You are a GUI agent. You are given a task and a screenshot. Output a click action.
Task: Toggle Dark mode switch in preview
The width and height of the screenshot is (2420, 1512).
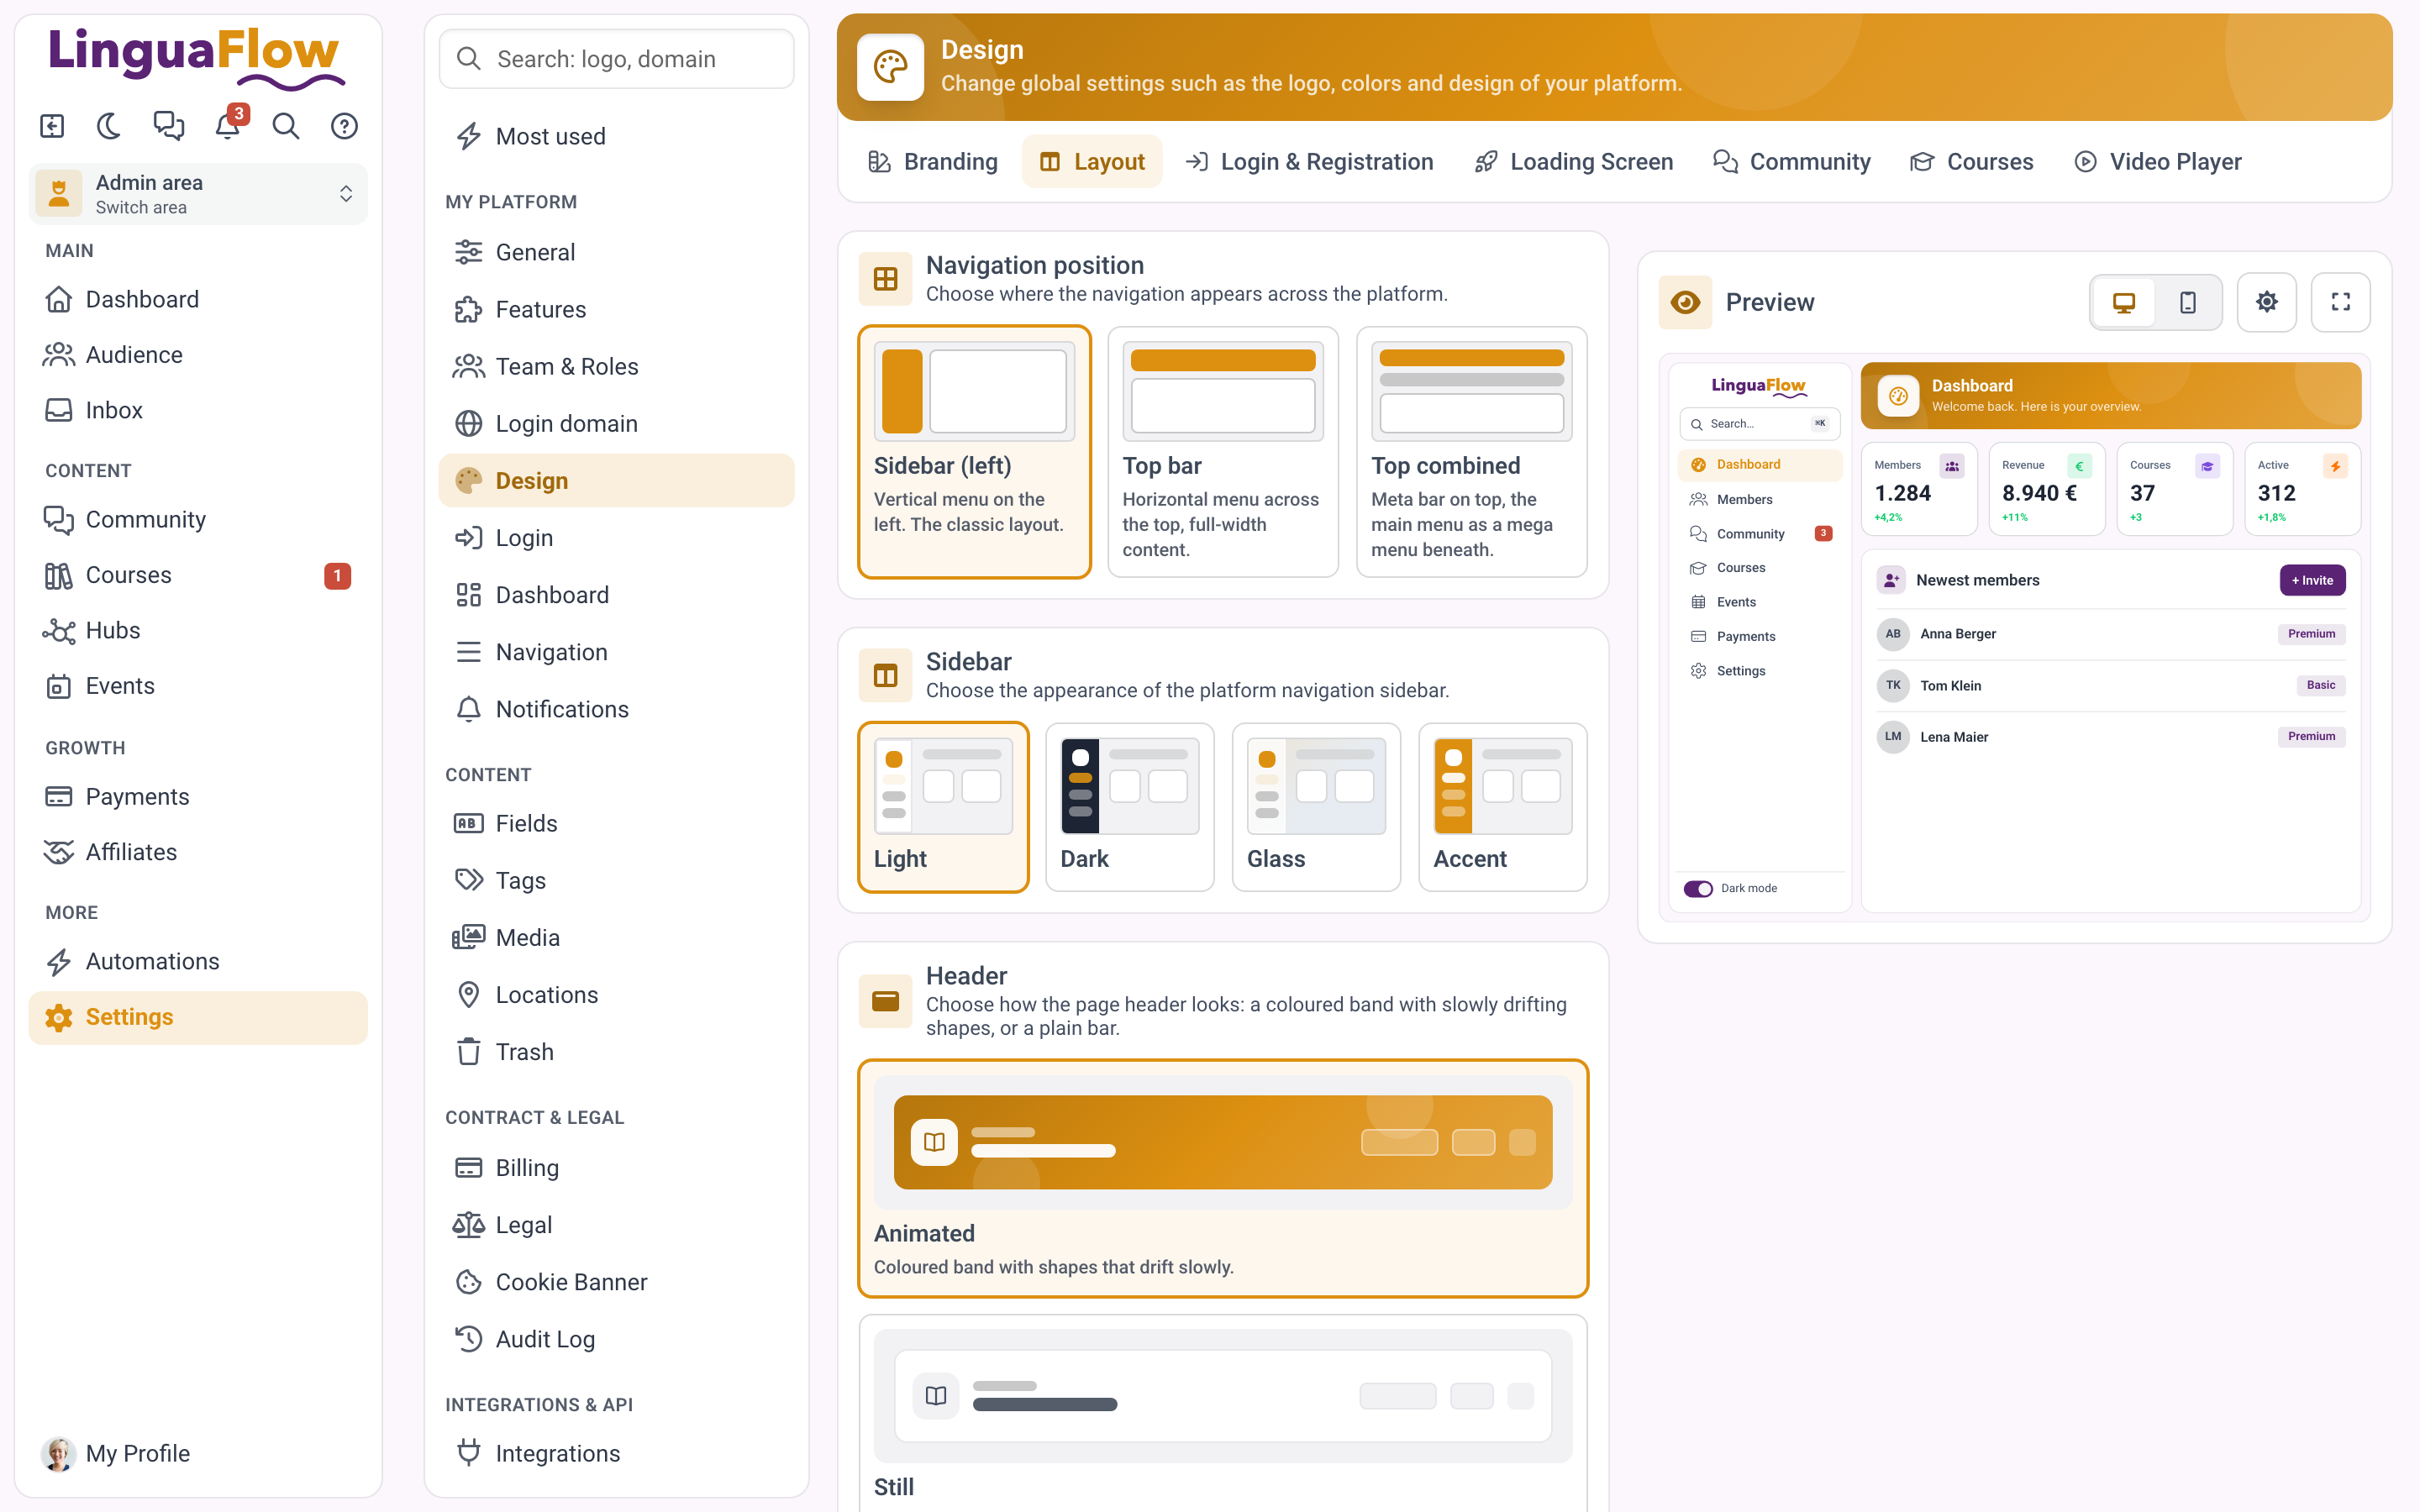[1698, 888]
